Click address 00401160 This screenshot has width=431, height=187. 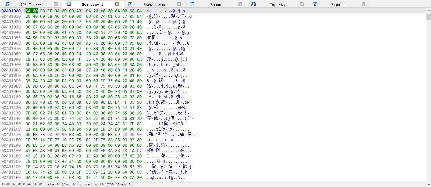tap(11, 129)
